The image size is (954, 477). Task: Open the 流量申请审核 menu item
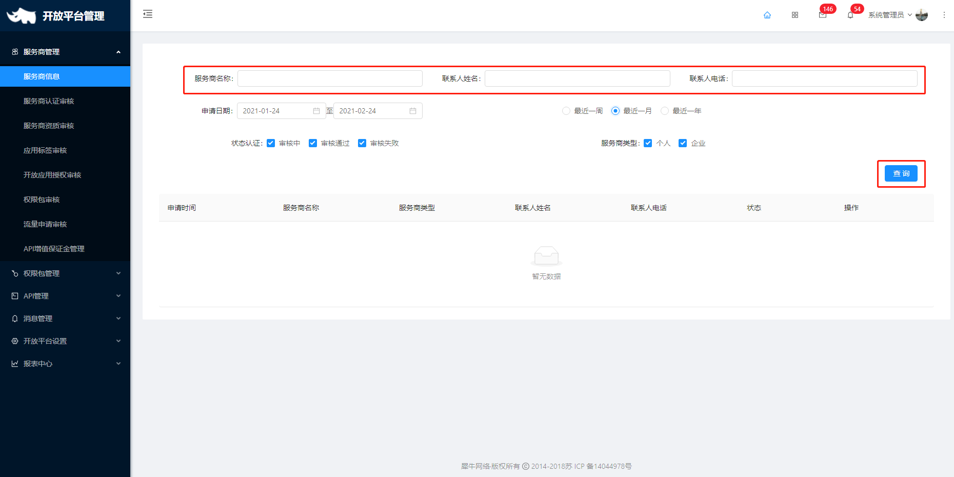tap(65, 224)
